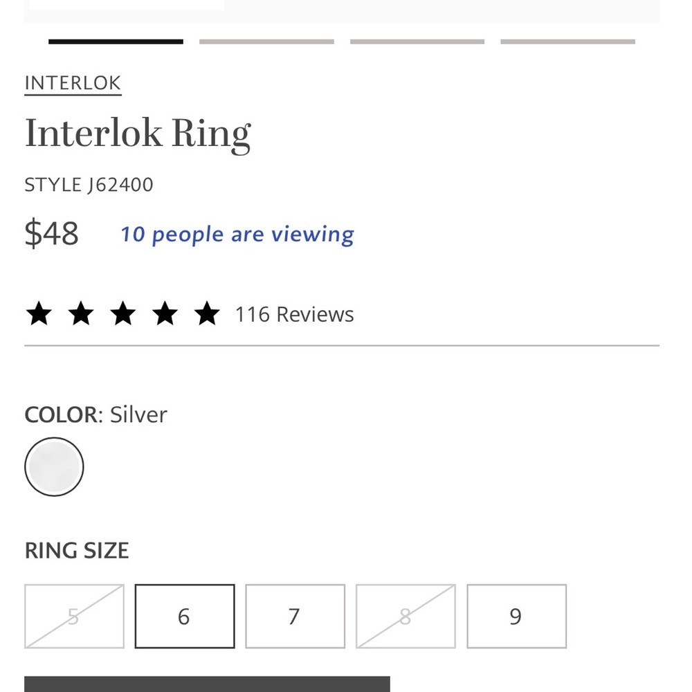This screenshot has height=692, width=692.
Task: Select the second carousel indicator bar
Action: (266, 42)
